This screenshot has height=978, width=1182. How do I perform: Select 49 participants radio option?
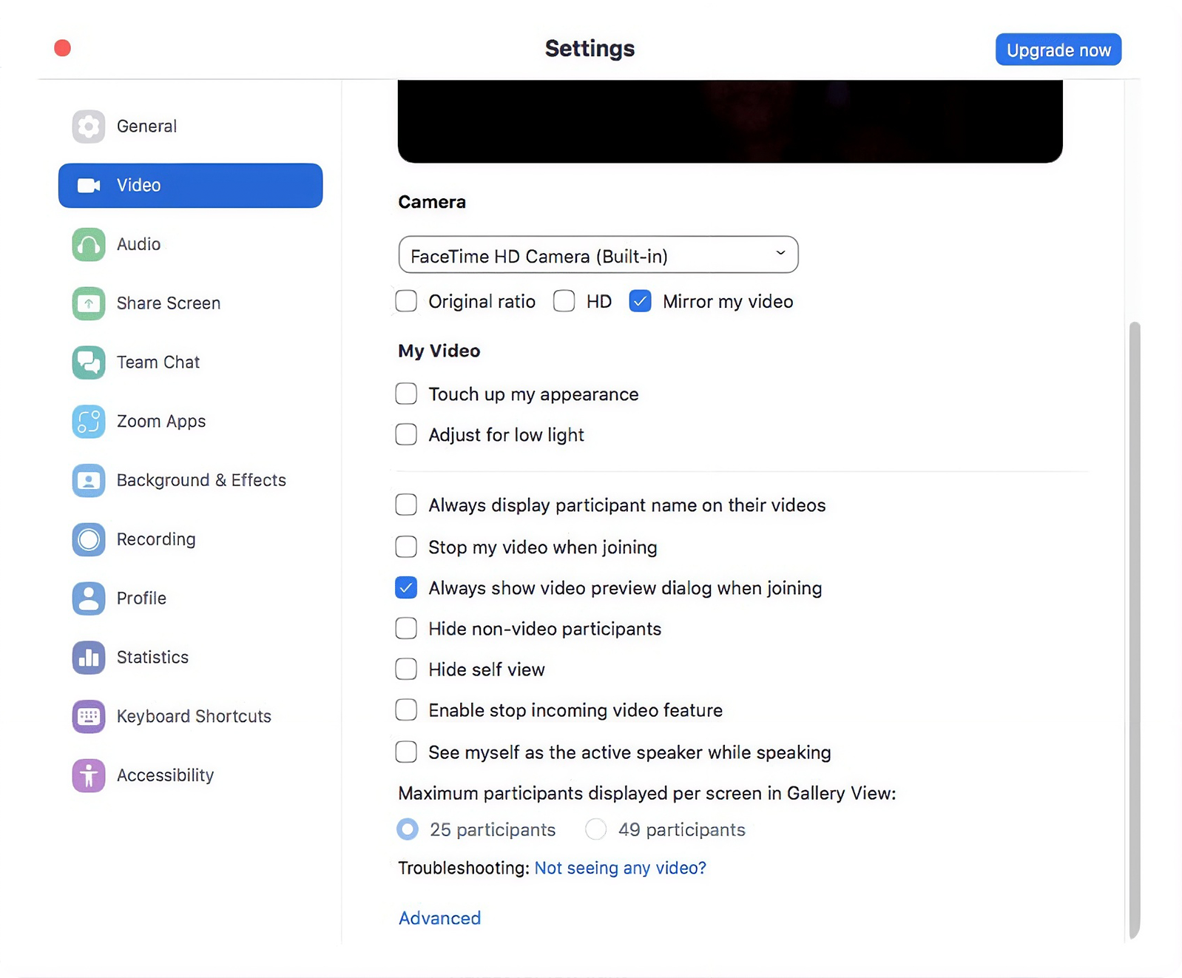[x=596, y=829]
